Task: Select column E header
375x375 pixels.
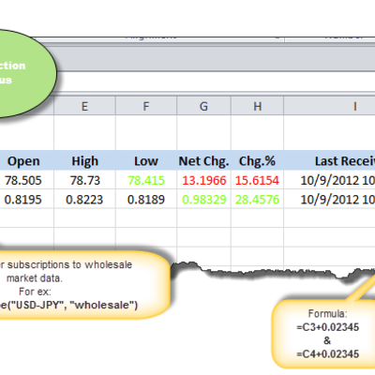Action: pos(84,106)
